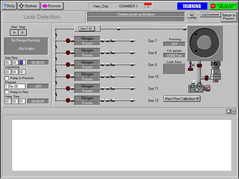Open the System menu

pos(29,6)
